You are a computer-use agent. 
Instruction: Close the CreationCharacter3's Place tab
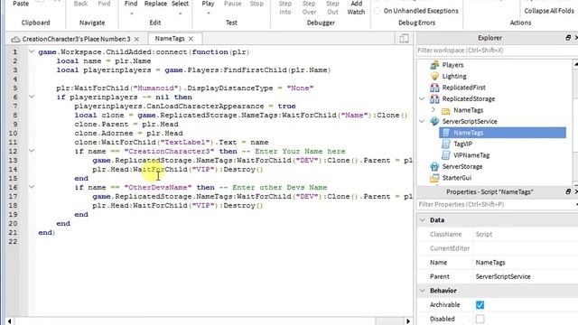coord(136,39)
